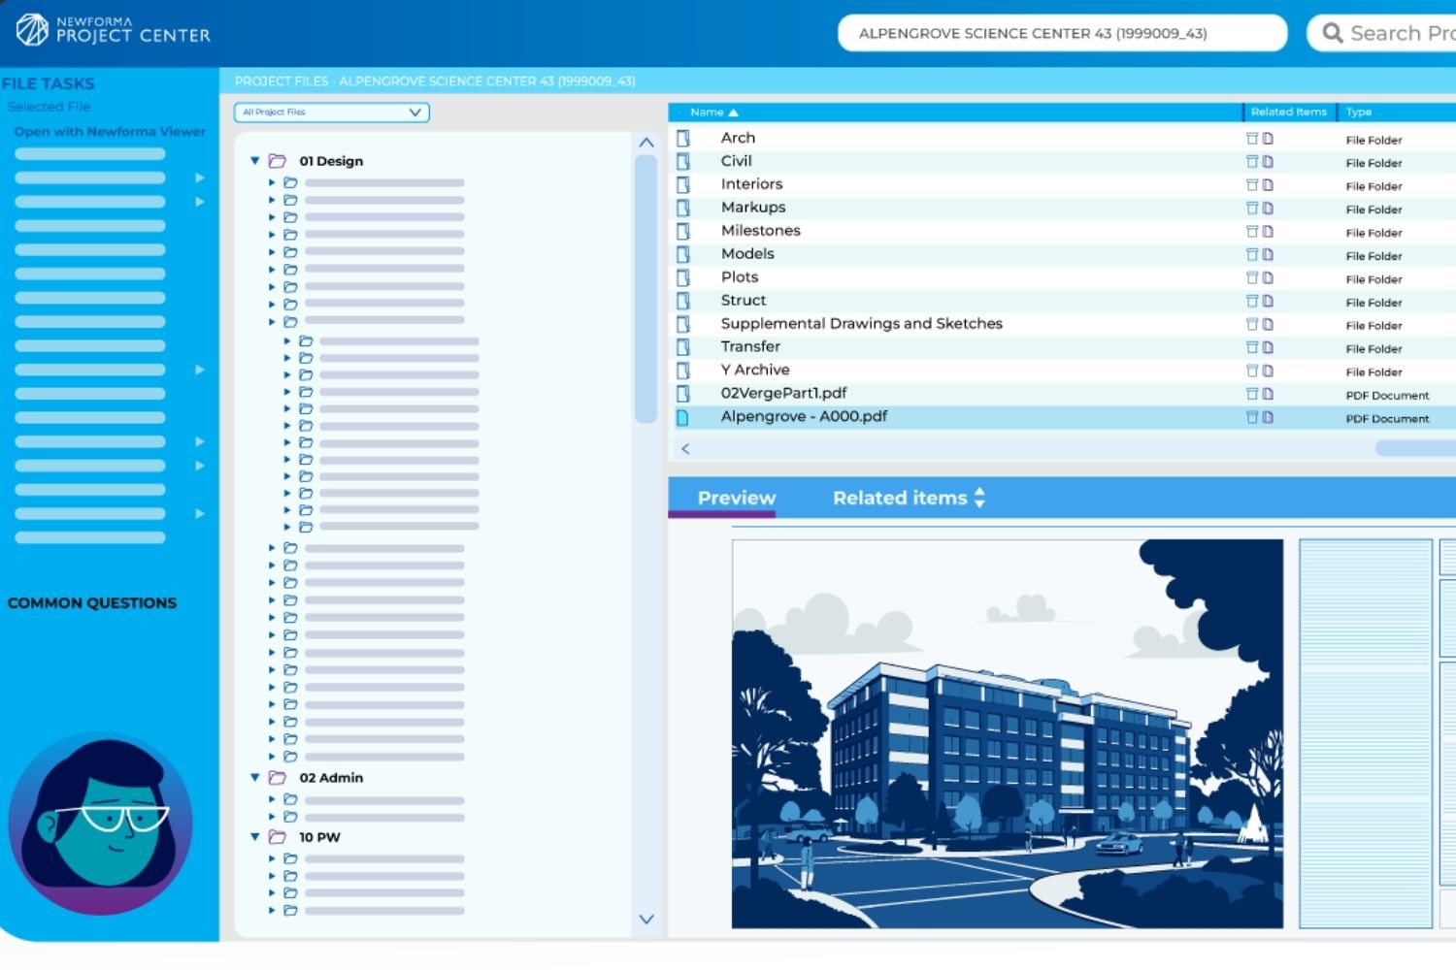Collapse the 01 Design folder tree
The width and height of the screenshot is (1456, 970).
point(254,160)
